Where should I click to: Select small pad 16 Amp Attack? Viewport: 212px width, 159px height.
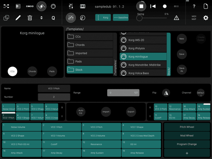point(189,108)
